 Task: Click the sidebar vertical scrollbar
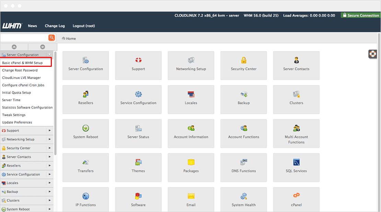point(55,103)
